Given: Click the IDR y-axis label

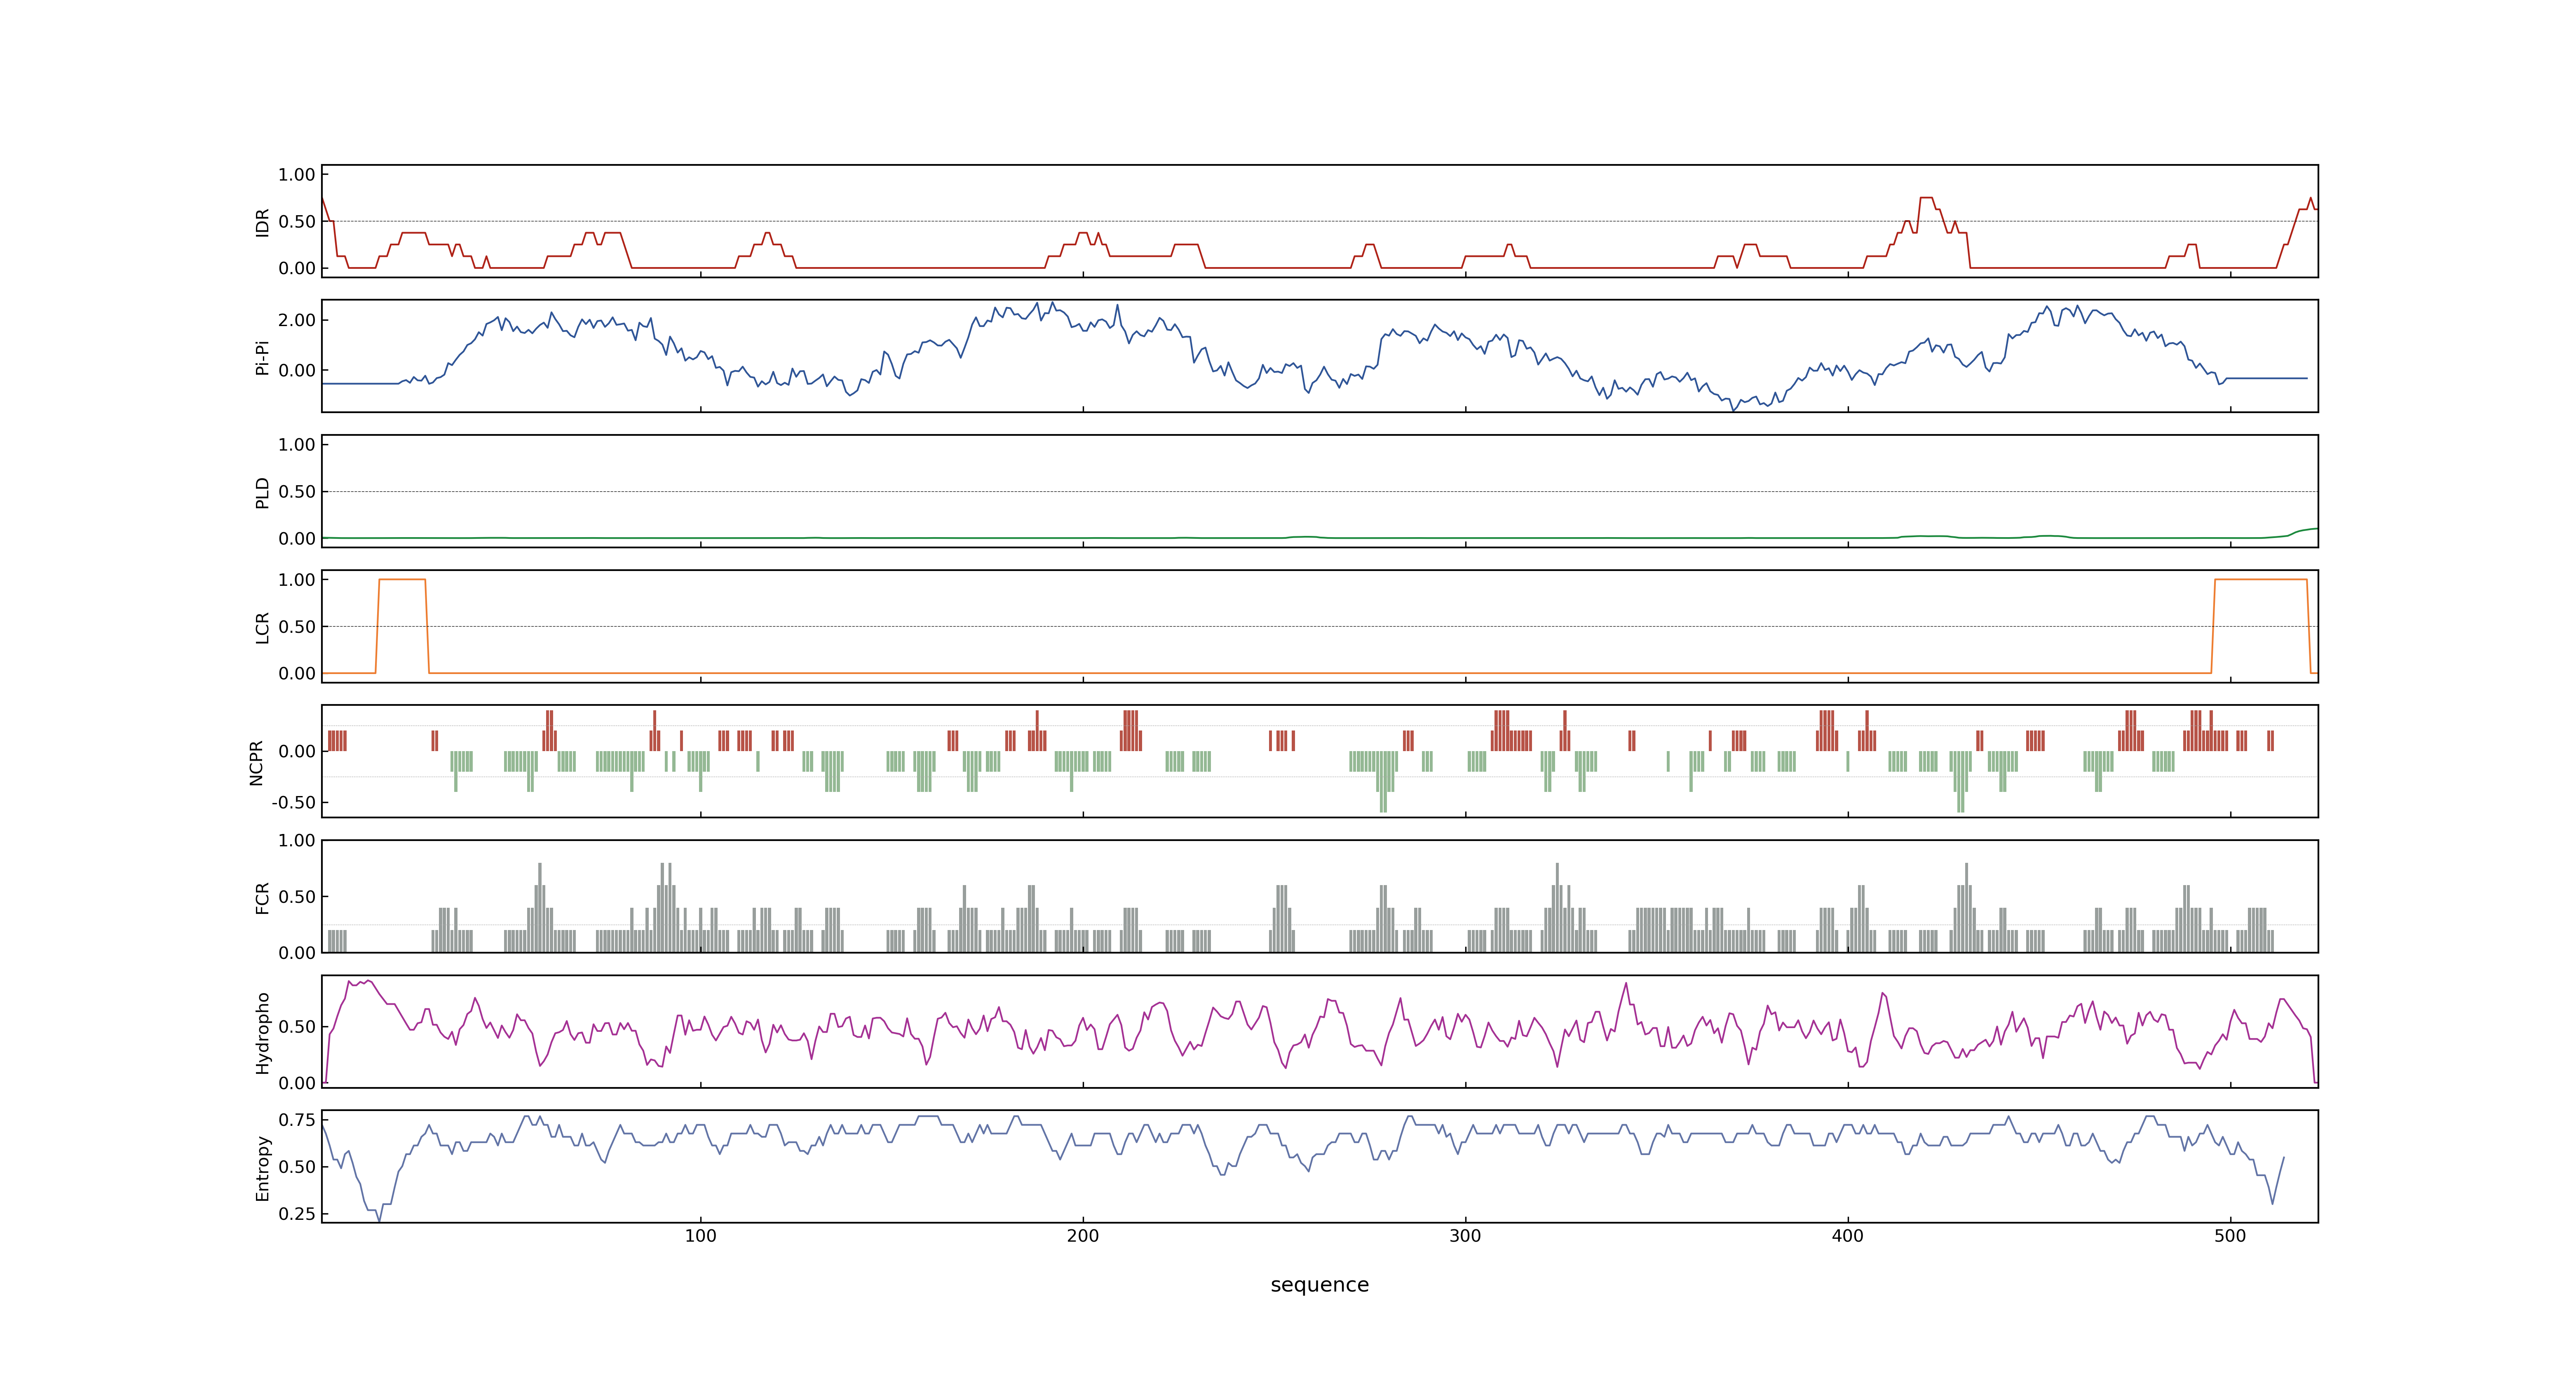Looking at the screenshot, I should coord(263,222).
